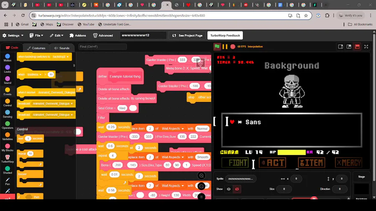The width and height of the screenshot is (376, 211).
Task: Open the Edit dropdown menu
Action: [56, 35]
